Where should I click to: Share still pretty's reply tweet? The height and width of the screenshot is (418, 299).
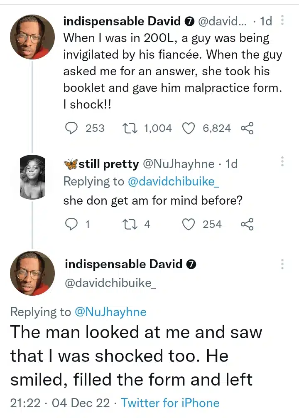(247, 225)
